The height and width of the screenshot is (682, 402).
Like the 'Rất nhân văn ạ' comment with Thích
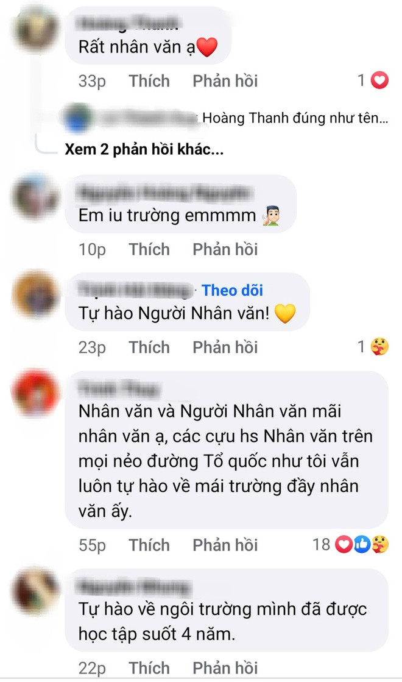coord(149,81)
